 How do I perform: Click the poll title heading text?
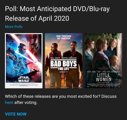(x=57, y=13)
